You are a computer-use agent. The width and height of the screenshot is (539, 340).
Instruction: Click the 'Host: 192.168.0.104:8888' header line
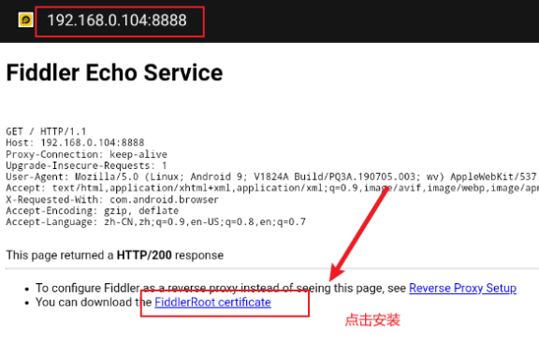click(x=75, y=143)
